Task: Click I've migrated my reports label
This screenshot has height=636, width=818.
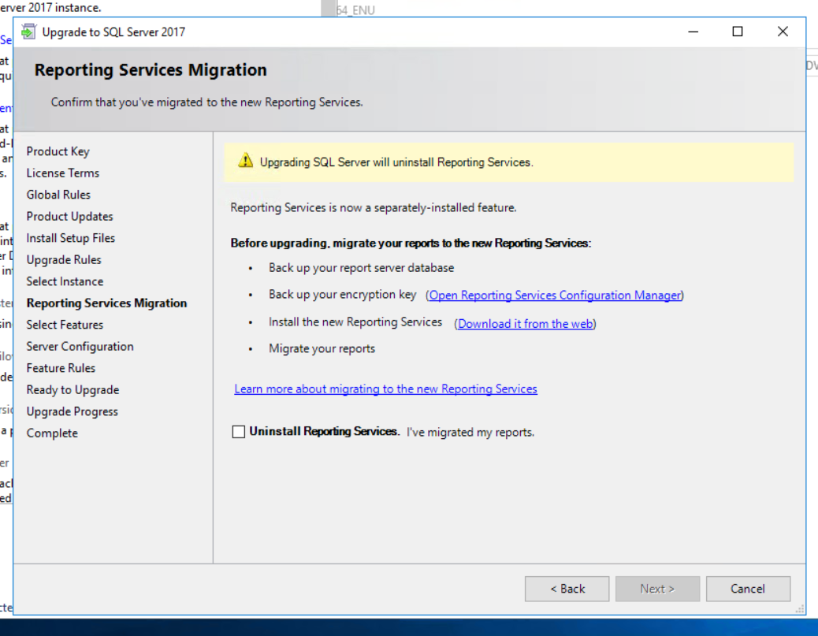Action: pos(470,432)
